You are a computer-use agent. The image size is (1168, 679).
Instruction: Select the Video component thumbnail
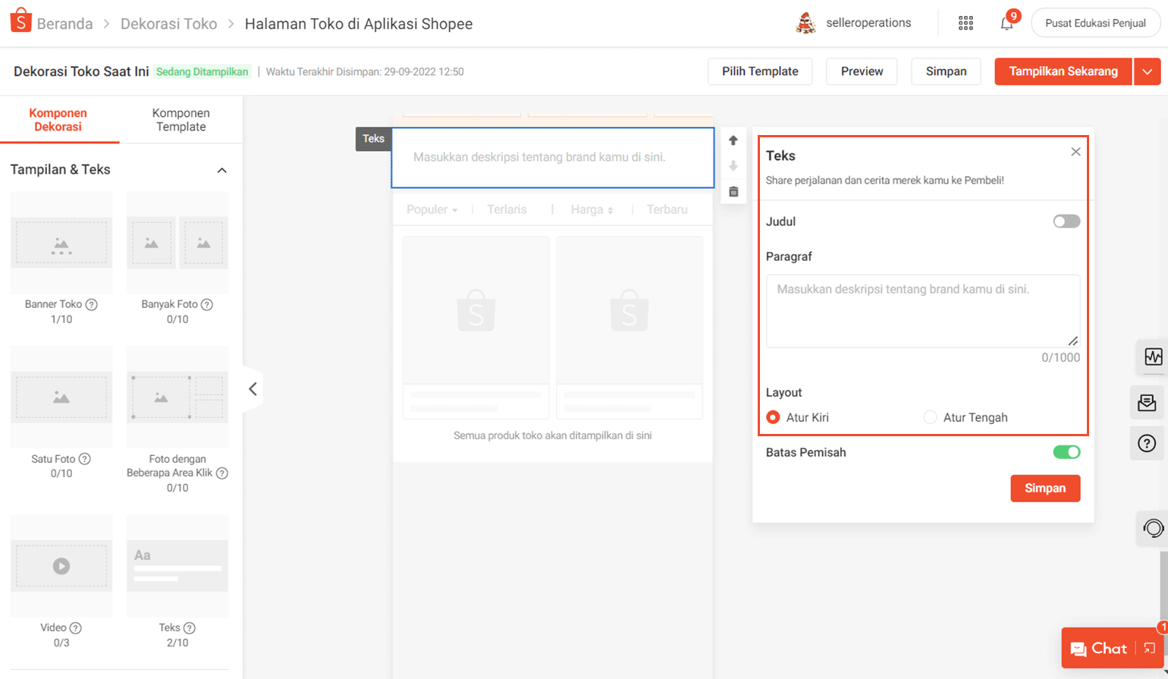tap(61, 565)
